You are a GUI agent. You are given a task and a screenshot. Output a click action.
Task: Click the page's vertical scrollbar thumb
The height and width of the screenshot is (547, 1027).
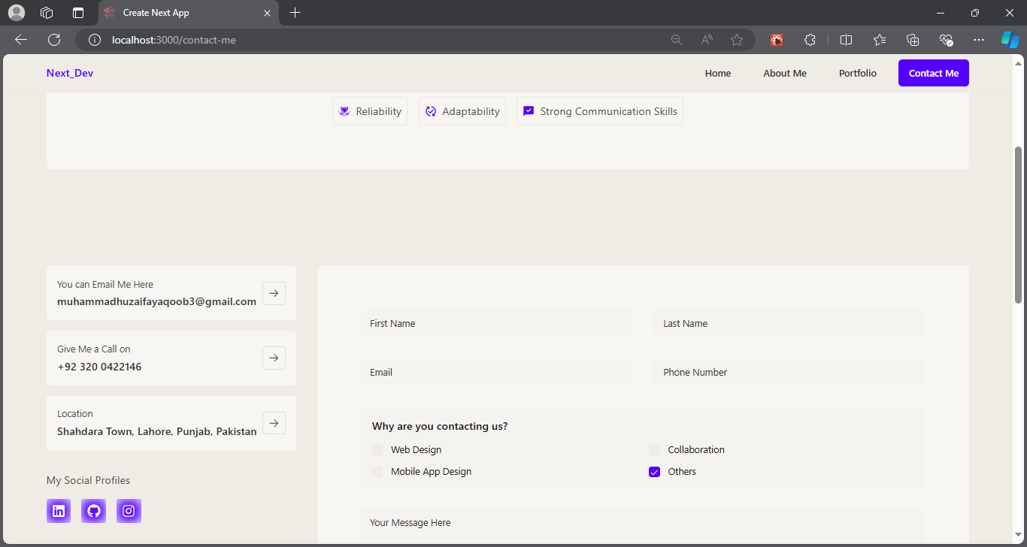[1019, 225]
